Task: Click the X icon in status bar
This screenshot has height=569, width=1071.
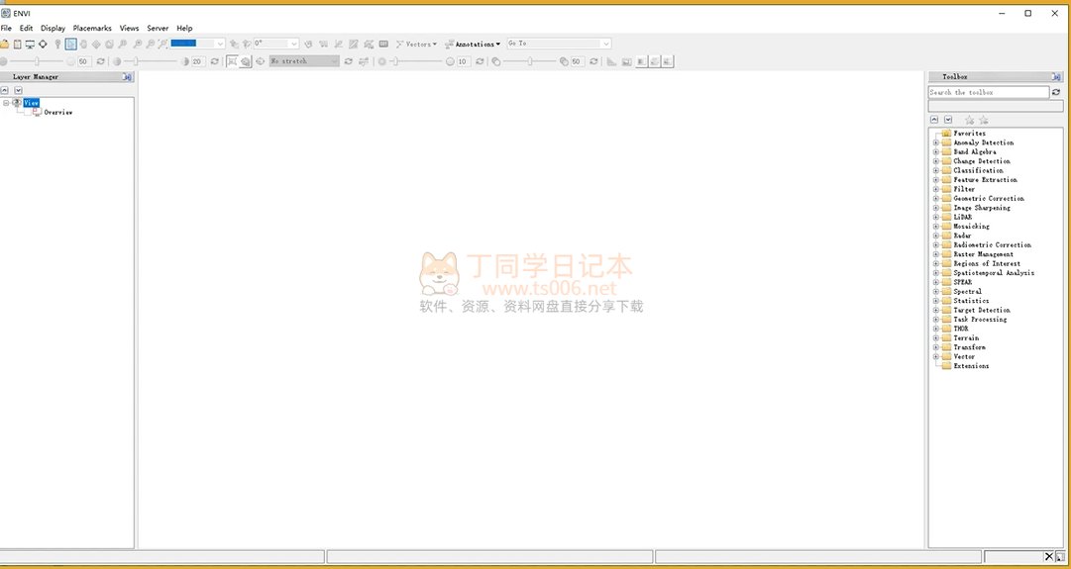Action: click(x=1049, y=557)
